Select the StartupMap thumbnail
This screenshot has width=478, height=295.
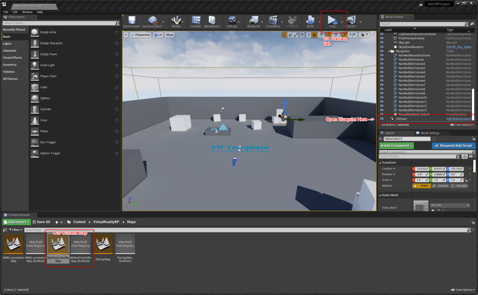[104, 244]
